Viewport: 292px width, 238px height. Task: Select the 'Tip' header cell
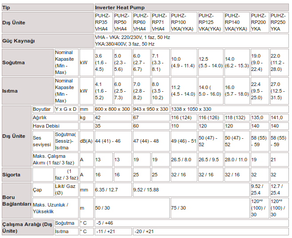click(48, 8)
